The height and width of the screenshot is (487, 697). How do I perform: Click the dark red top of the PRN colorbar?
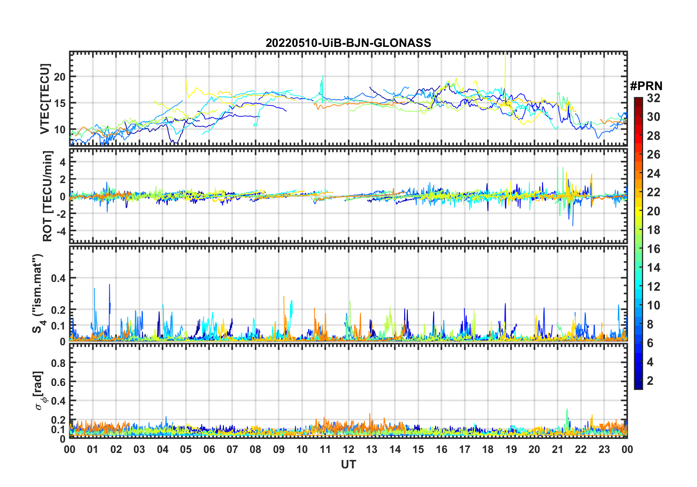[638, 101]
